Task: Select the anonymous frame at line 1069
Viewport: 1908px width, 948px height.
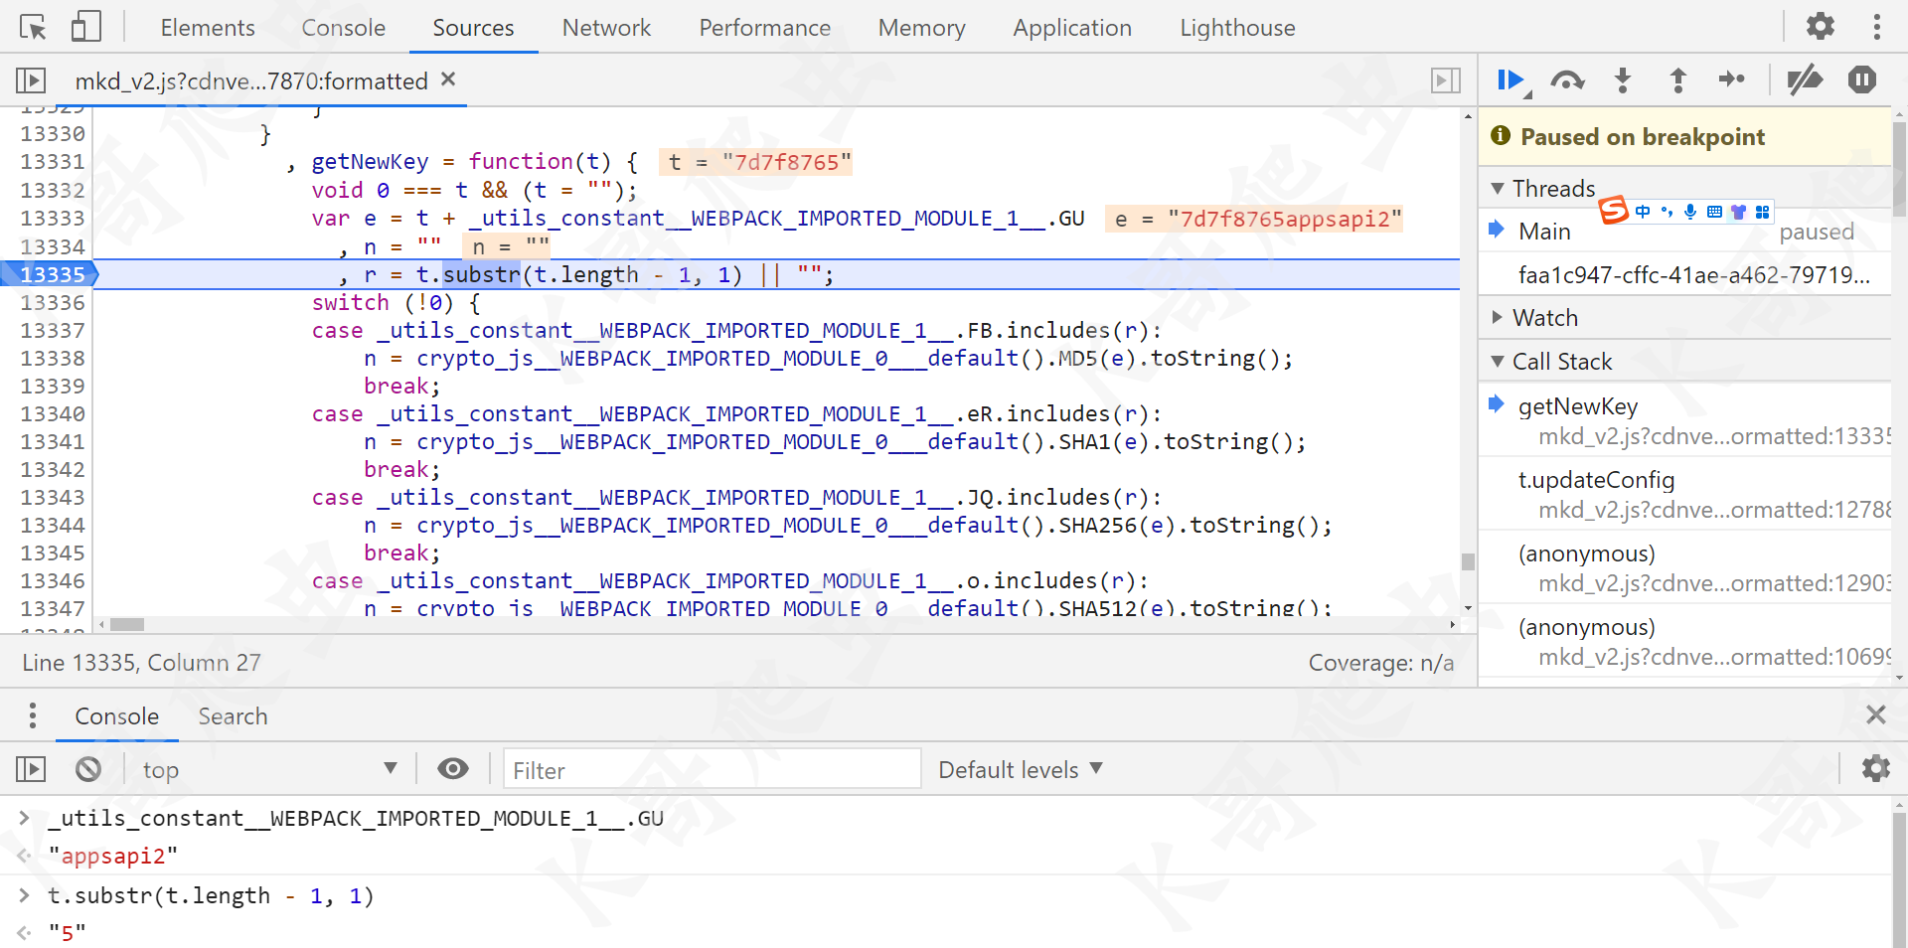Action: (x=1684, y=641)
